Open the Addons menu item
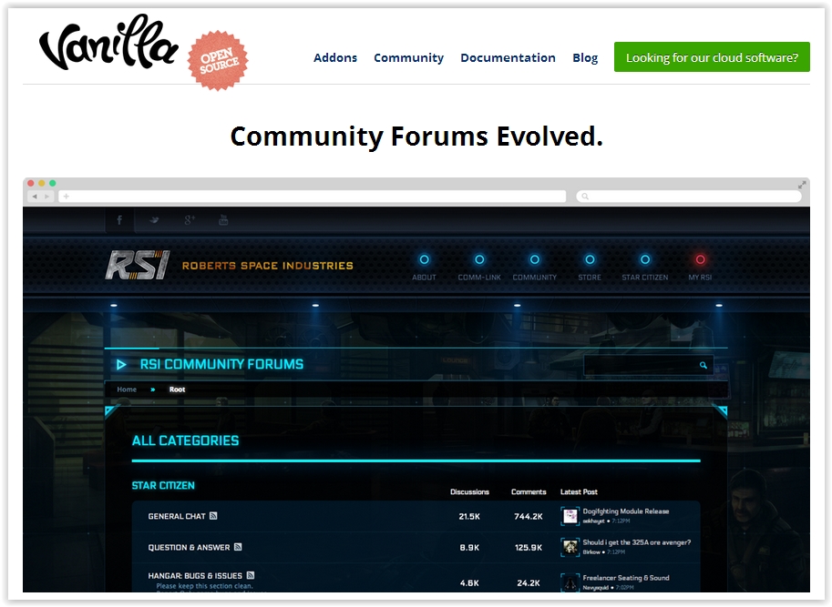The height and width of the screenshot is (607, 832). click(334, 57)
